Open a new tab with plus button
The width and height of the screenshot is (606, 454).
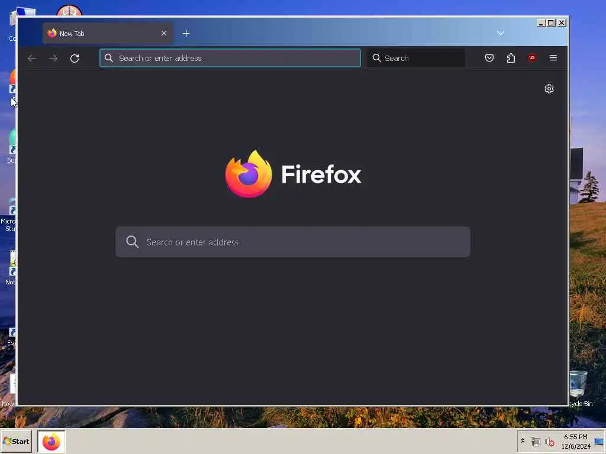pyautogui.click(x=186, y=34)
